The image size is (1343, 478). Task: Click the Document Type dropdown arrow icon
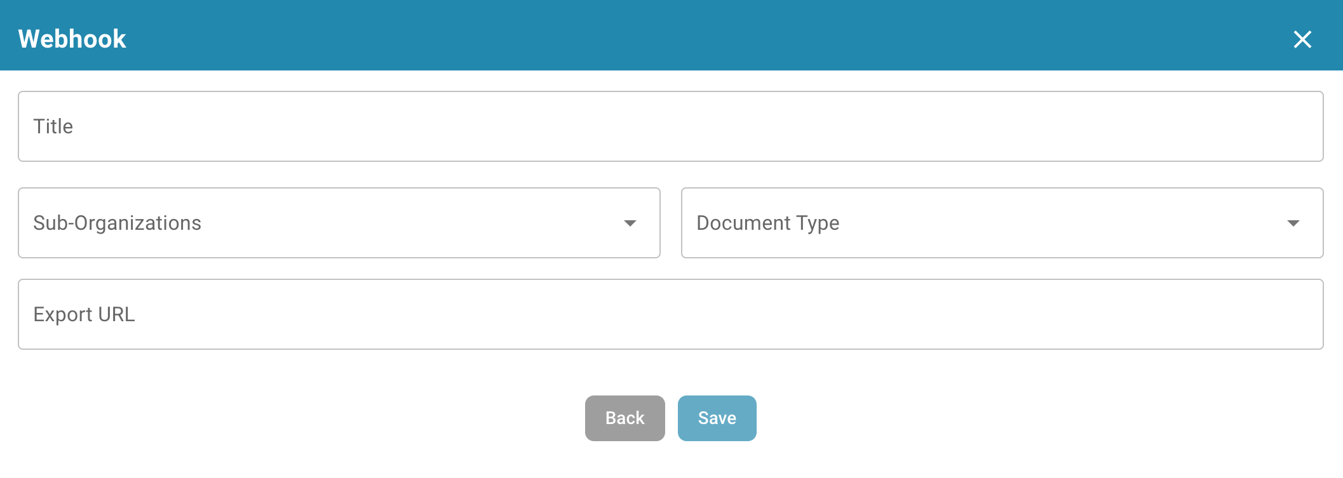point(1293,223)
